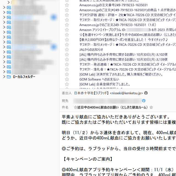Open the GOM Software へのお支払い message
The image size is (176, 176).
point(99,79)
